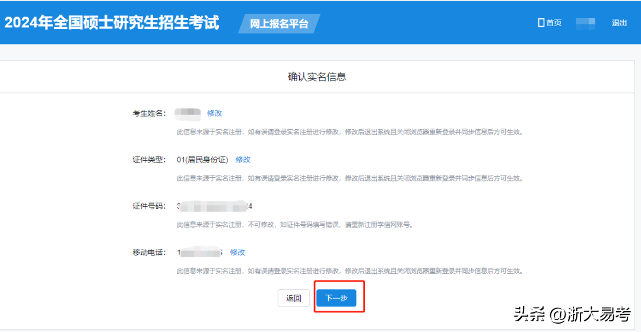
Task: Click the blurred 证件号码 number
Action: [x=214, y=206]
